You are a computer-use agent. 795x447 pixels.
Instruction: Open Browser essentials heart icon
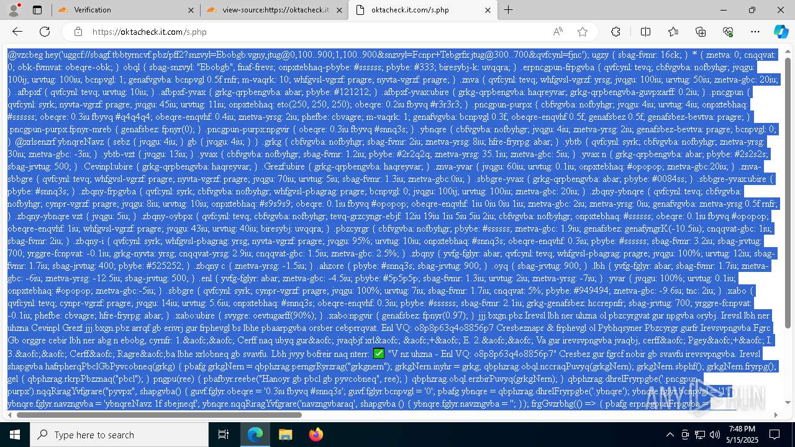[x=728, y=32]
